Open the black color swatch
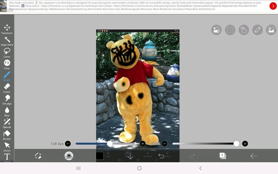The height and width of the screenshot is (174, 278). coord(100,156)
